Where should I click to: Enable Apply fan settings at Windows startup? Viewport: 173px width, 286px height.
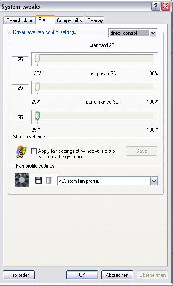34,151
